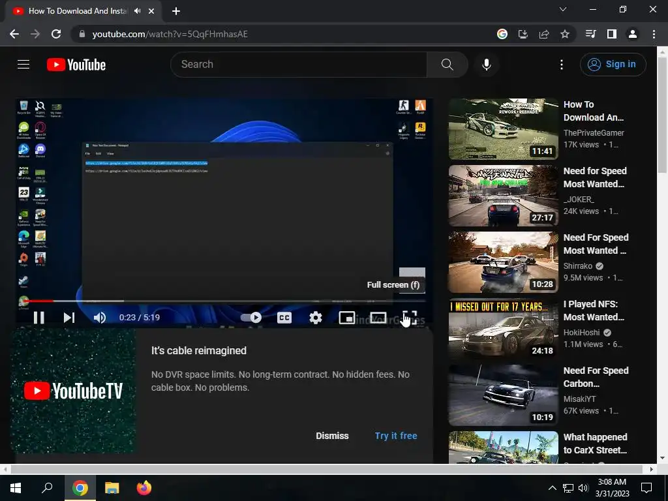The image size is (668, 501).
Task: Launch Firefox from taskbar
Action: pyautogui.click(x=144, y=488)
